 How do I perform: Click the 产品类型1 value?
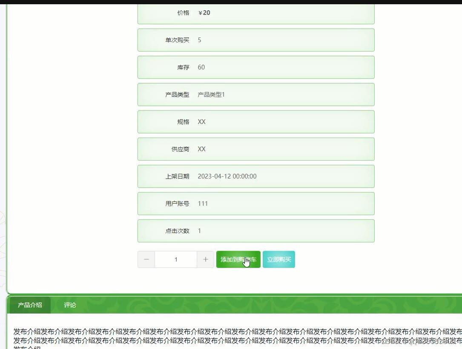[212, 94]
